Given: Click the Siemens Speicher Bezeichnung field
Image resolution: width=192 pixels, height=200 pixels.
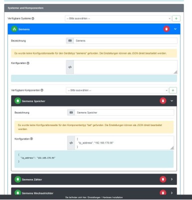Looking at the screenshot, I should [124, 112].
